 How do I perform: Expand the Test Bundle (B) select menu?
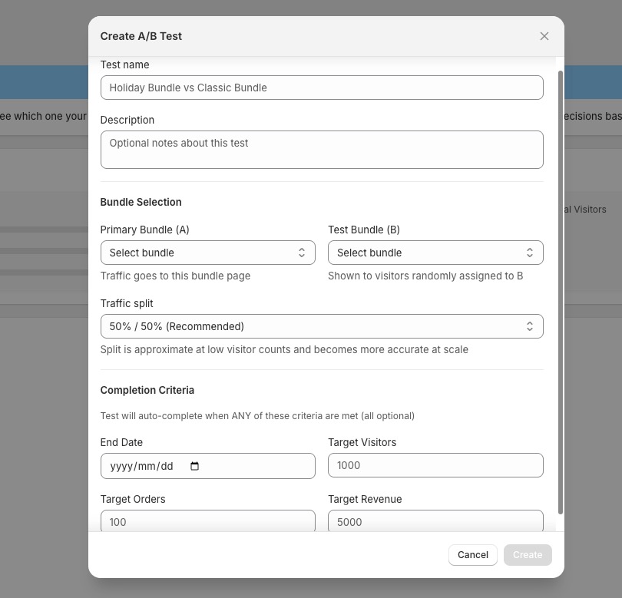[x=435, y=253]
